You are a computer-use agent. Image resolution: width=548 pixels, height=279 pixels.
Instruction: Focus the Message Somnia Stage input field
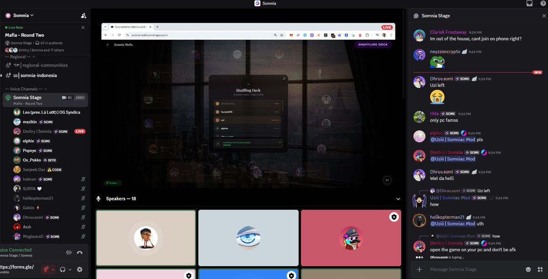click(475, 269)
